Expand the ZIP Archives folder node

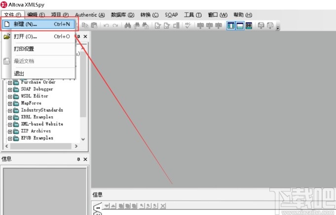point(10,132)
